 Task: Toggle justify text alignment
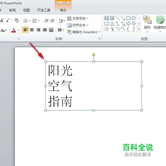coord(45,30)
